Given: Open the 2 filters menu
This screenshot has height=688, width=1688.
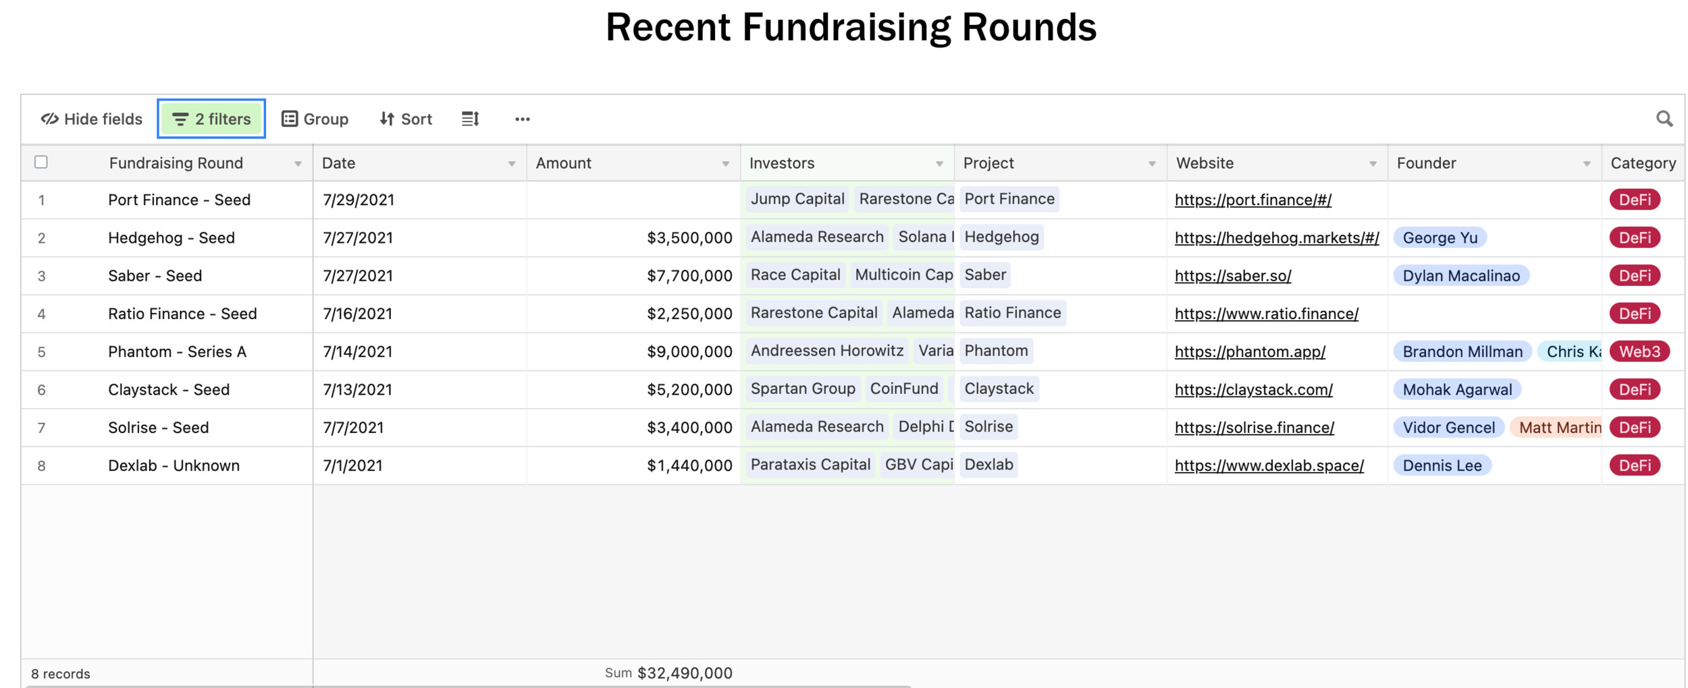Looking at the screenshot, I should coord(211,119).
